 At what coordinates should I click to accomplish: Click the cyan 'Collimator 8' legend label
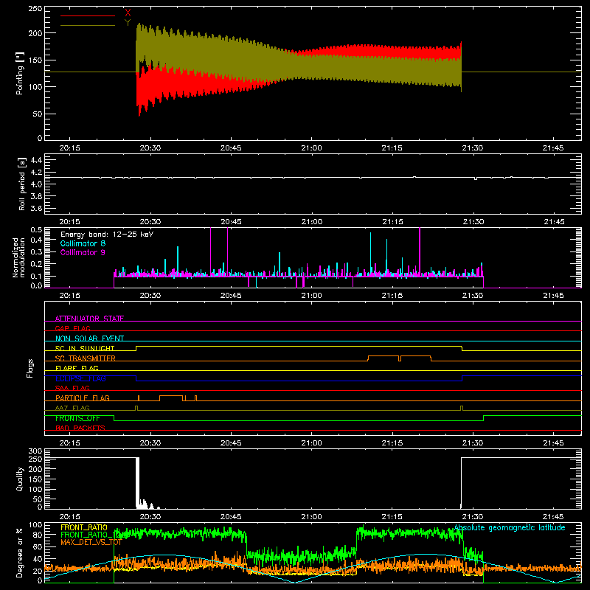point(83,243)
